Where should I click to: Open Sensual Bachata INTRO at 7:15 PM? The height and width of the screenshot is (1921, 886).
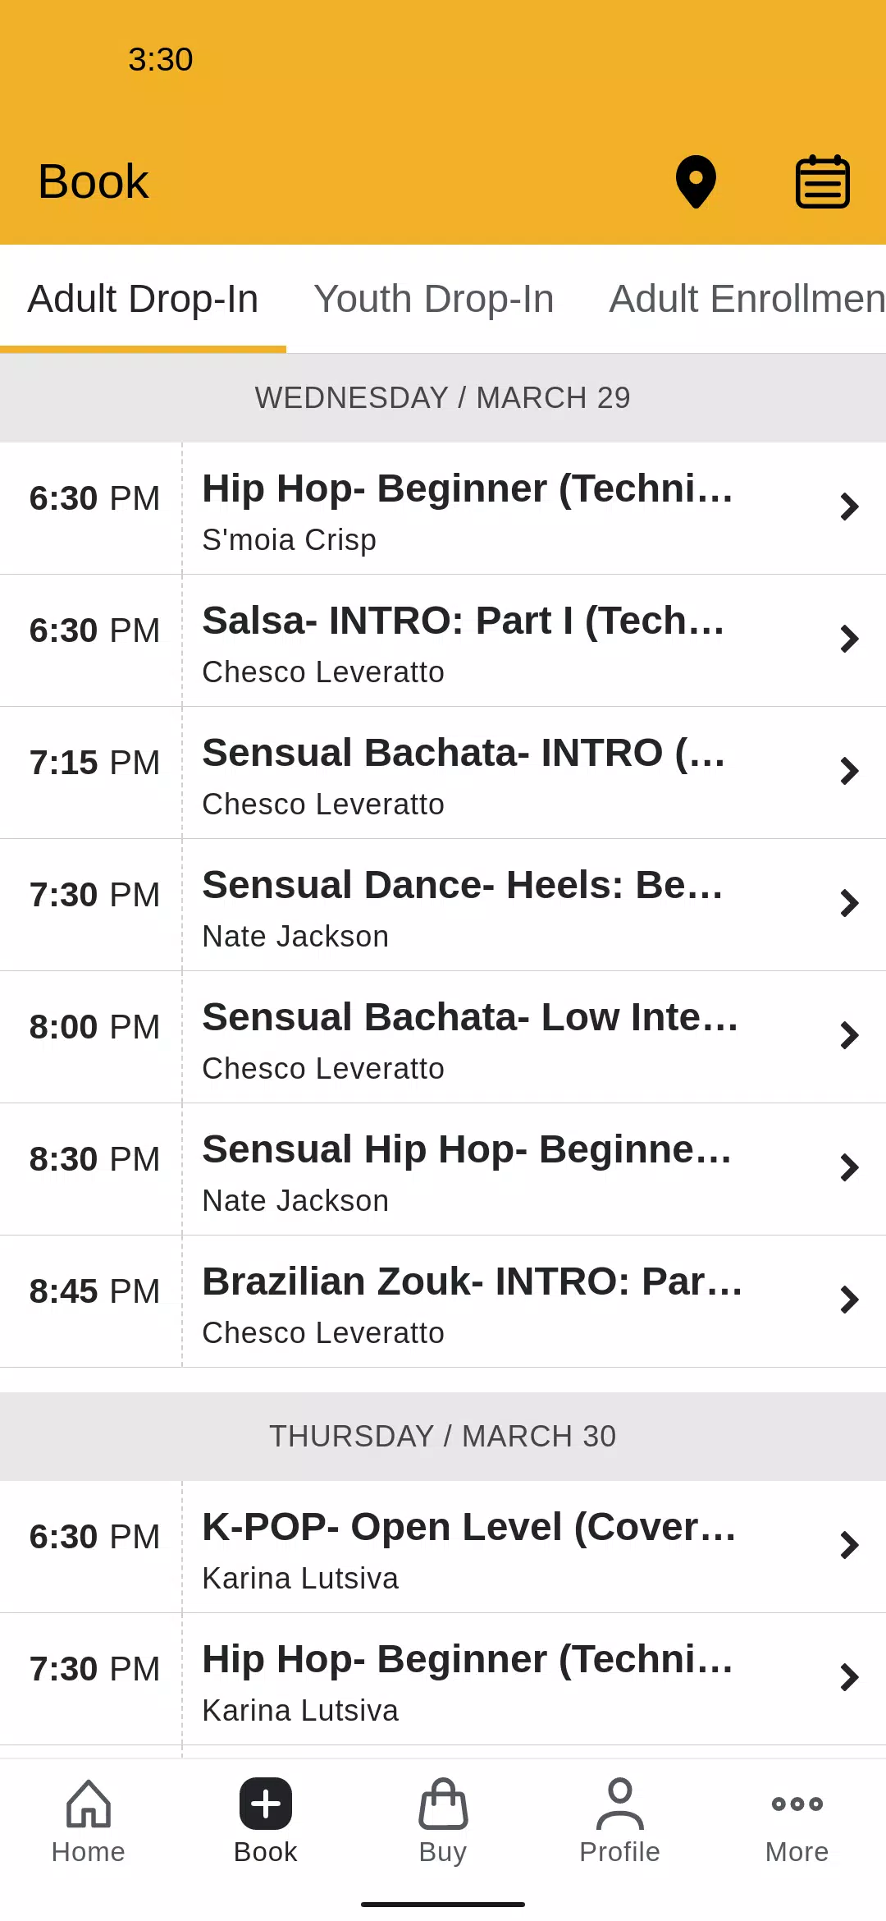[x=443, y=773]
